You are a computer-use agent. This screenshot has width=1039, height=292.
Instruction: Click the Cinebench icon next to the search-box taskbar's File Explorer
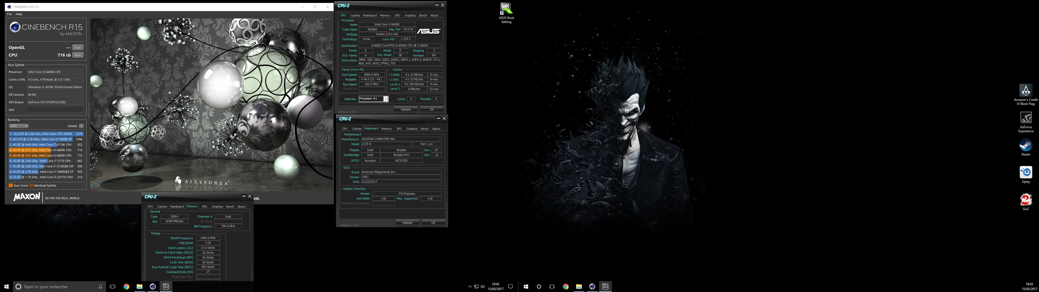[153, 287]
